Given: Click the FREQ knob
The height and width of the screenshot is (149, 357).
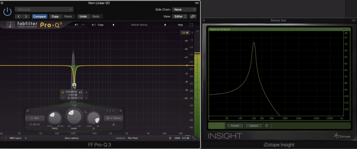Looking at the screenshot, I should (55, 118).
